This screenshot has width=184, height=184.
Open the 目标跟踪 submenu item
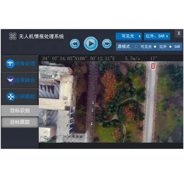pos(20,122)
